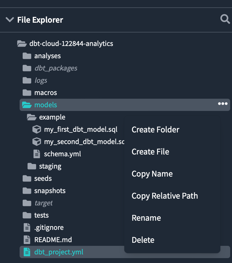Click the my_first_dbt_model.sql cube icon

37,130
